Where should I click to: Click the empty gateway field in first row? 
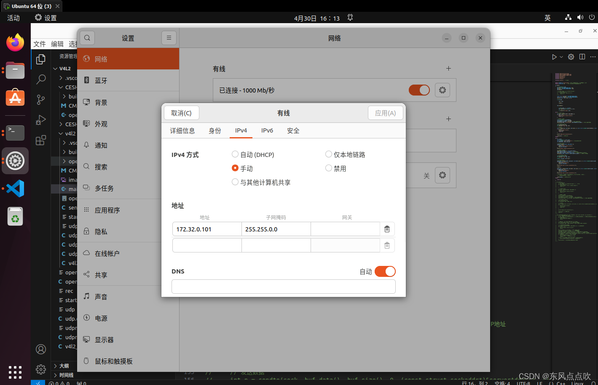tap(345, 229)
